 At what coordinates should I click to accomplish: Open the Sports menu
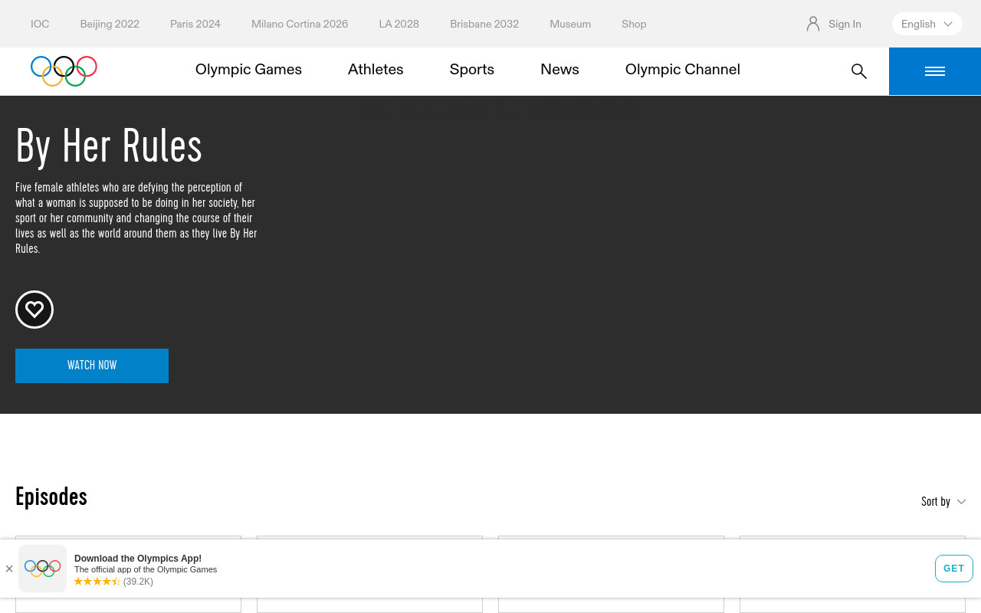[472, 69]
